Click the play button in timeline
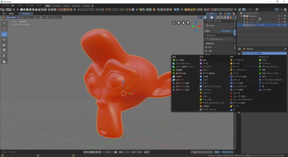The width and height of the screenshot is (288, 157). (x=94, y=152)
